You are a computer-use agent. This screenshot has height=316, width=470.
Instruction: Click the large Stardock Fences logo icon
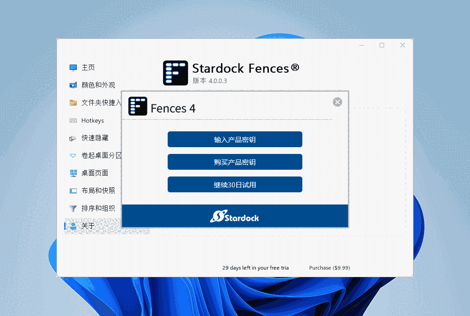click(175, 73)
